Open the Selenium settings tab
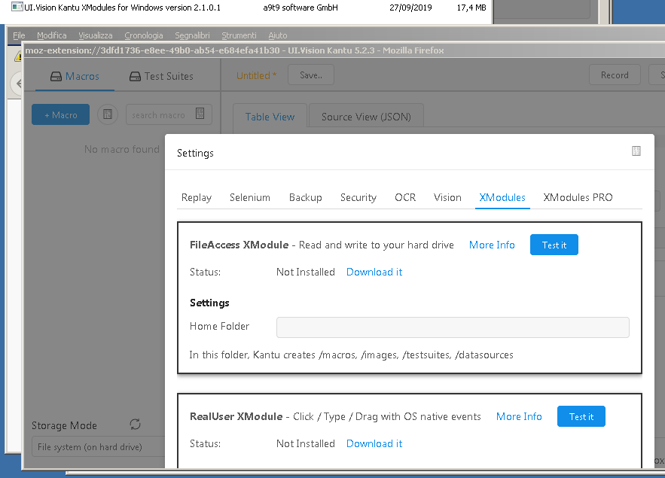This screenshot has height=478, width=665. tap(250, 197)
